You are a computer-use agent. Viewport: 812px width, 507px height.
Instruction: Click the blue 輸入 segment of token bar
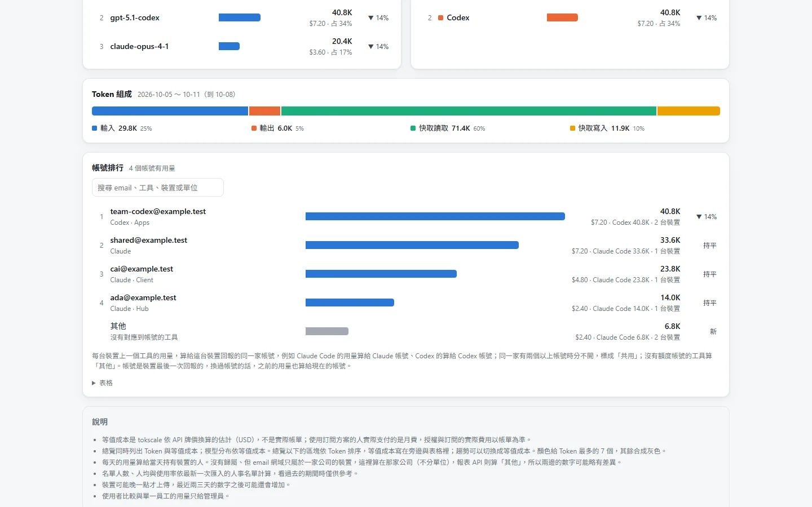[170, 111]
